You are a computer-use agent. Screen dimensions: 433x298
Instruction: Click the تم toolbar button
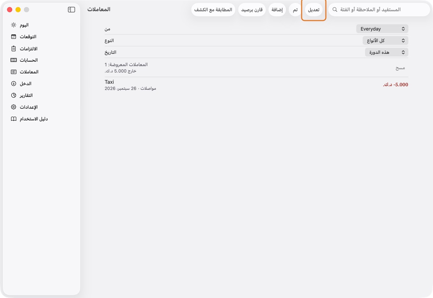pyautogui.click(x=295, y=10)
